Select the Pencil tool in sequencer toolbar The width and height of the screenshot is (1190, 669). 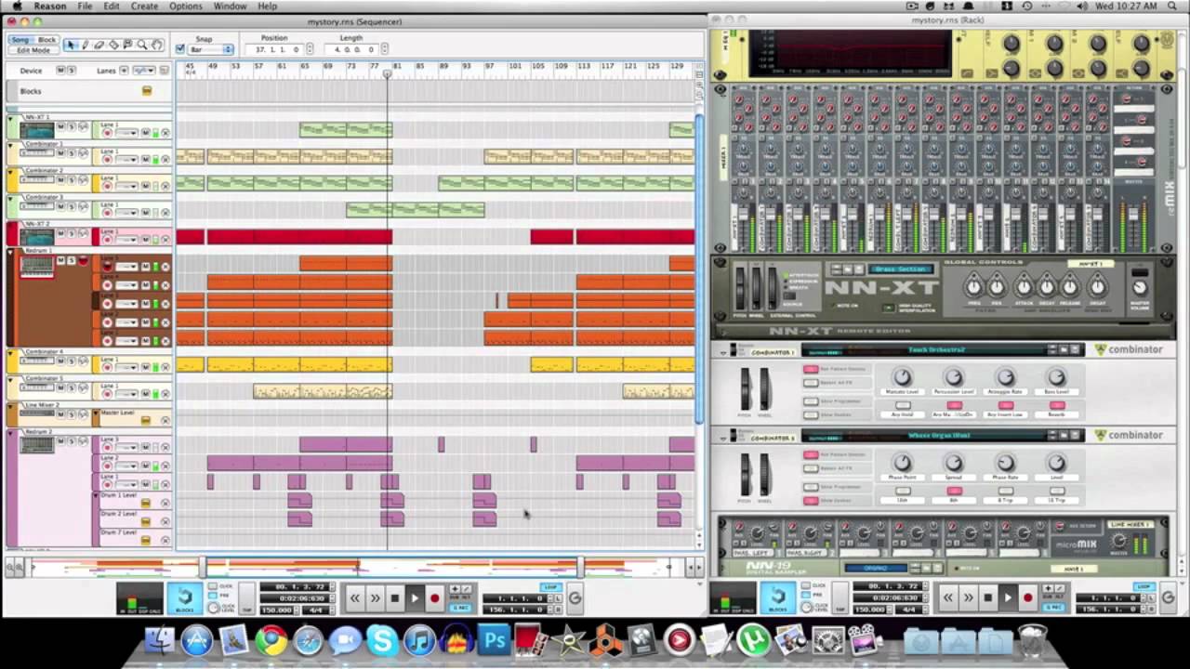pyautogui.click(x=86, y=45)
